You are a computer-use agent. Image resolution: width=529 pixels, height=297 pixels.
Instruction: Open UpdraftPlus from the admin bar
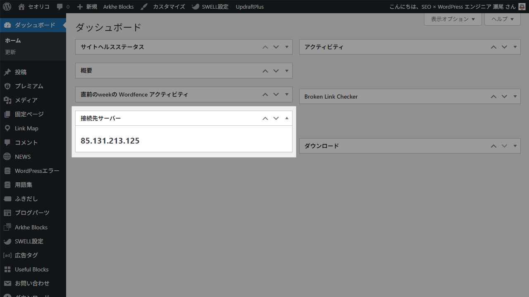tap(250, 7)
